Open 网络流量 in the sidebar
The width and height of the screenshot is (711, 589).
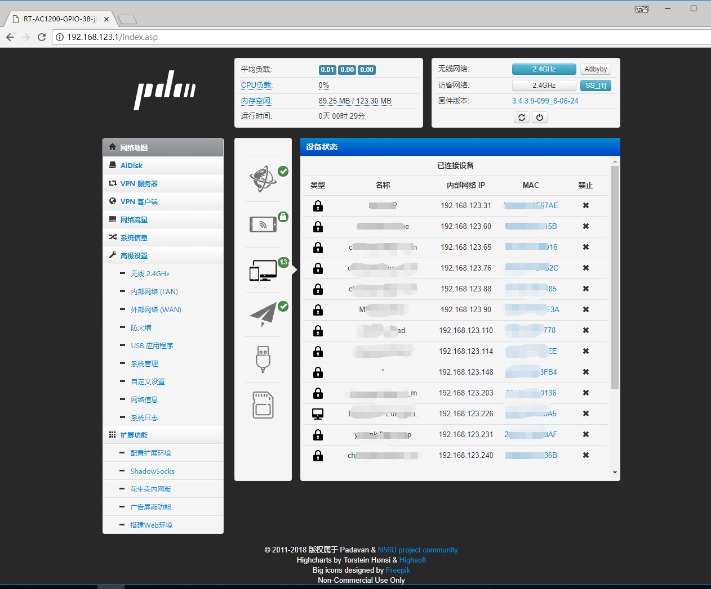tap(163, 219)
